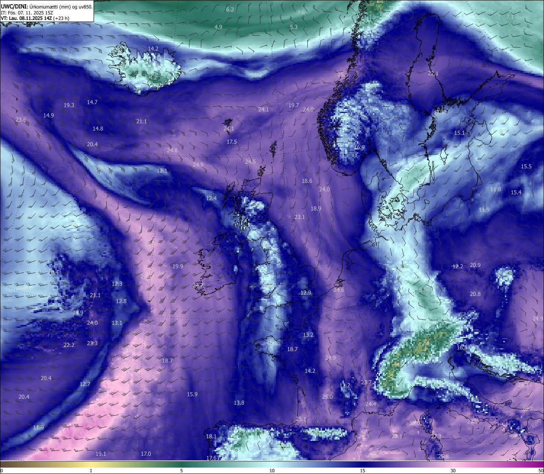This screenshot has height=474, width=544.
Task: Click the '5.3' value label
Action: point(294,27)
